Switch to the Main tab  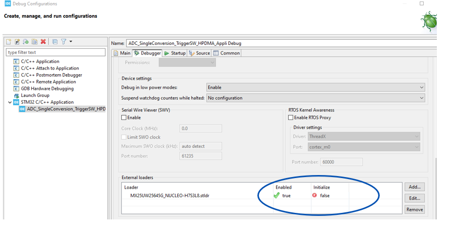(x=122, y=53)
